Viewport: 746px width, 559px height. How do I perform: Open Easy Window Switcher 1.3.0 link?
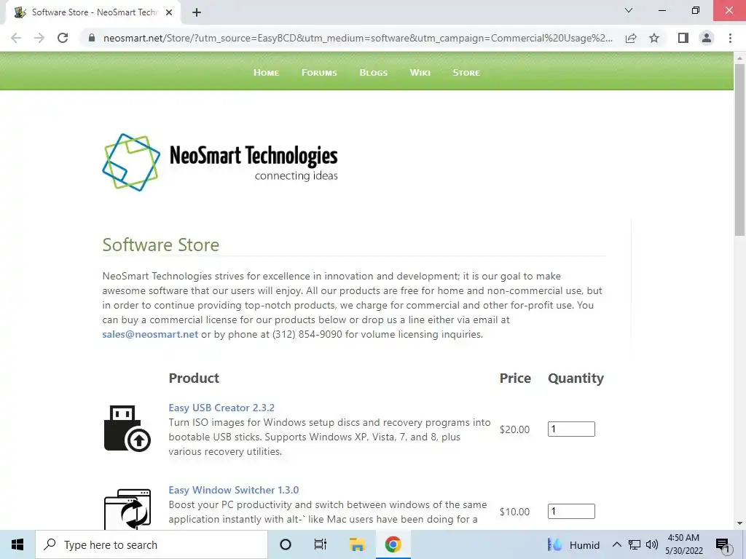point(234,490)
